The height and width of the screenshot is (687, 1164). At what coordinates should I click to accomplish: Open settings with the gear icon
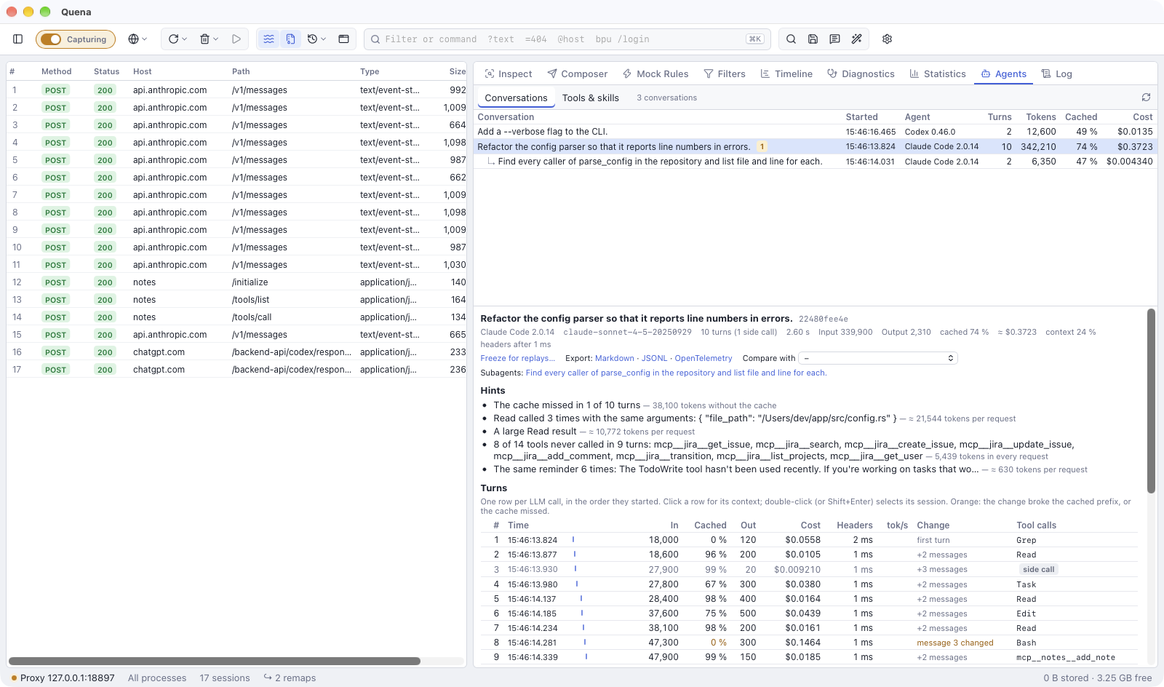pyautogui.click(x=888, y=39)
